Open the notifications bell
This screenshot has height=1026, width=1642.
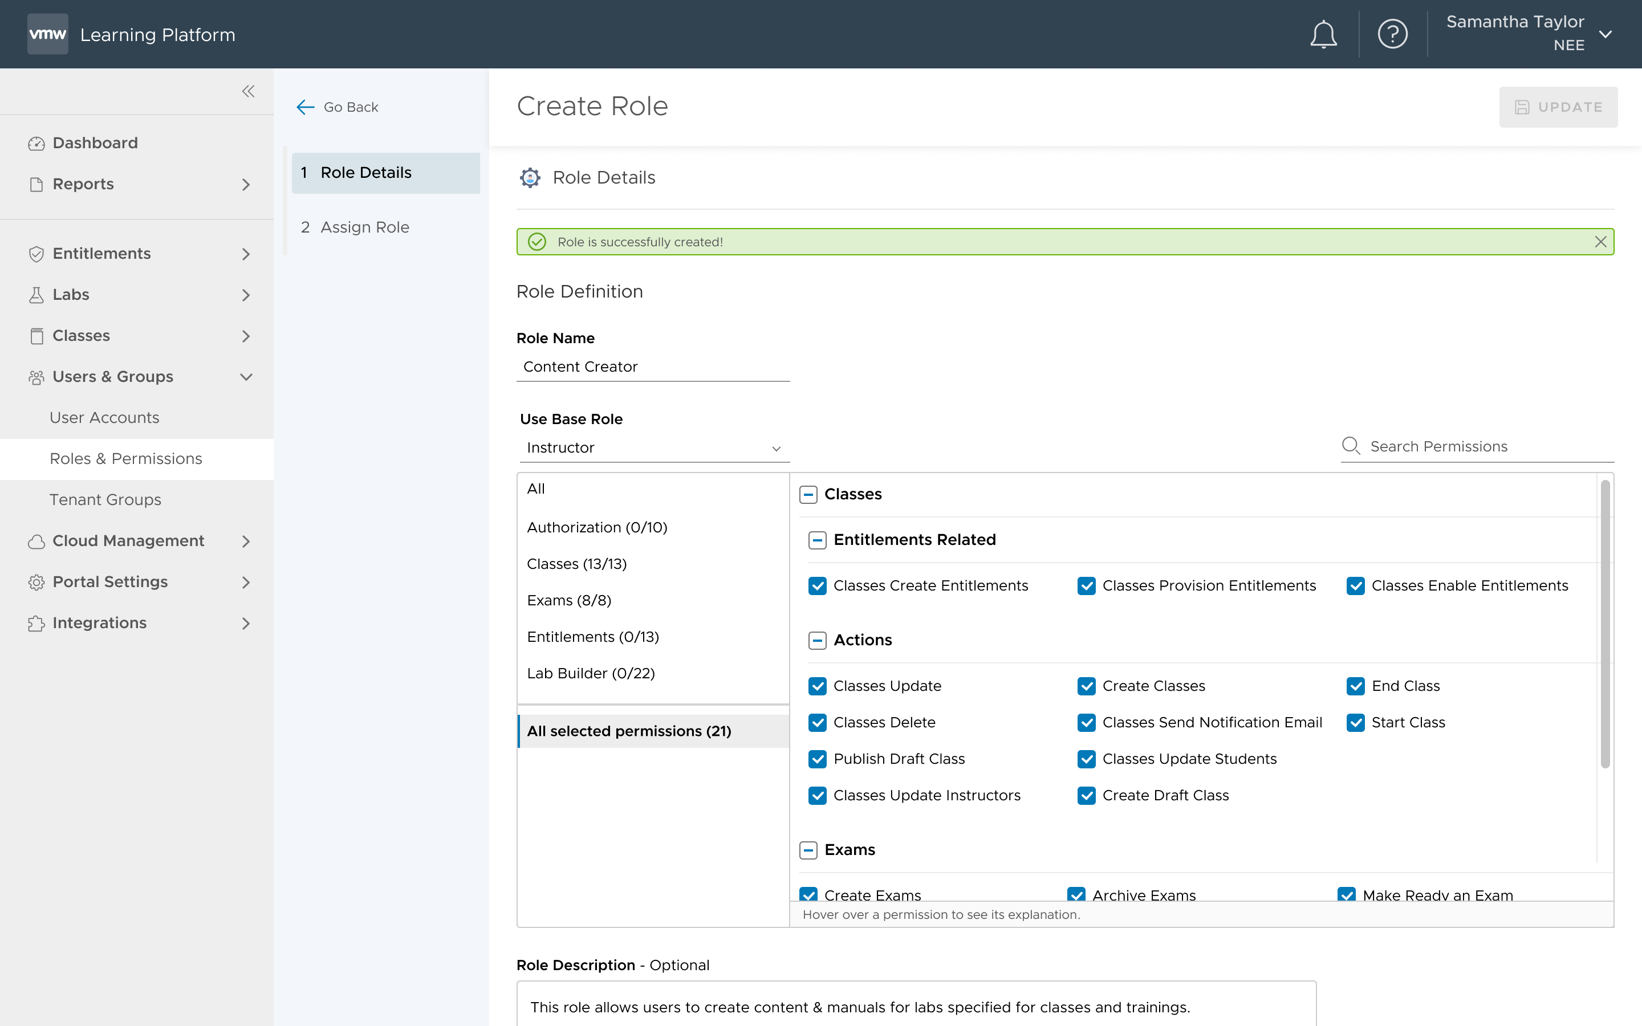(1323, 33)
